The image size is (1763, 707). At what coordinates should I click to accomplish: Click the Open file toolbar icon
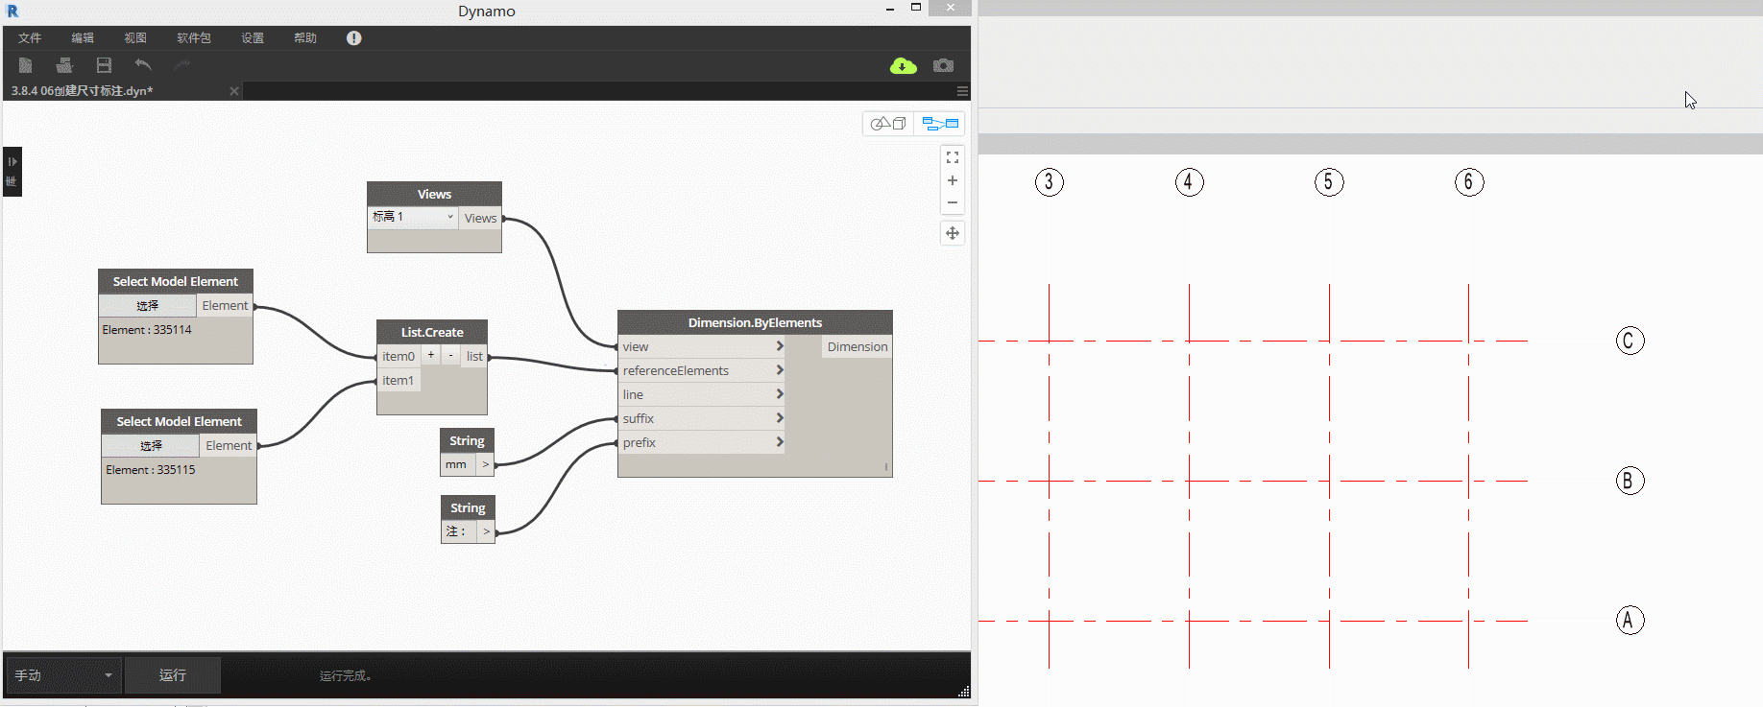coord(64,65)
